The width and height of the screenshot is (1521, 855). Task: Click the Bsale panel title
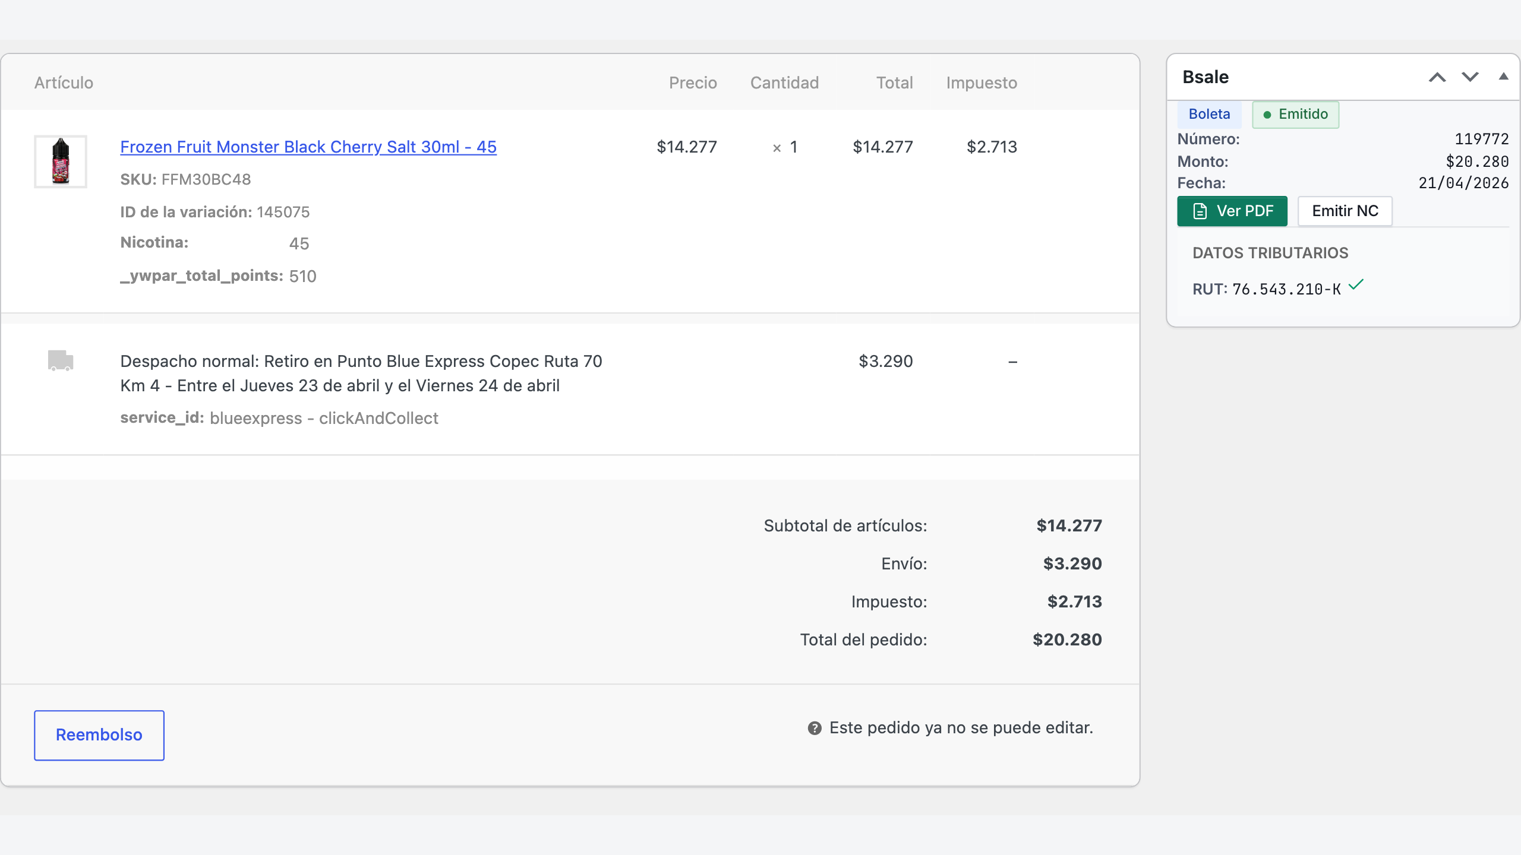pos(1206,77)
